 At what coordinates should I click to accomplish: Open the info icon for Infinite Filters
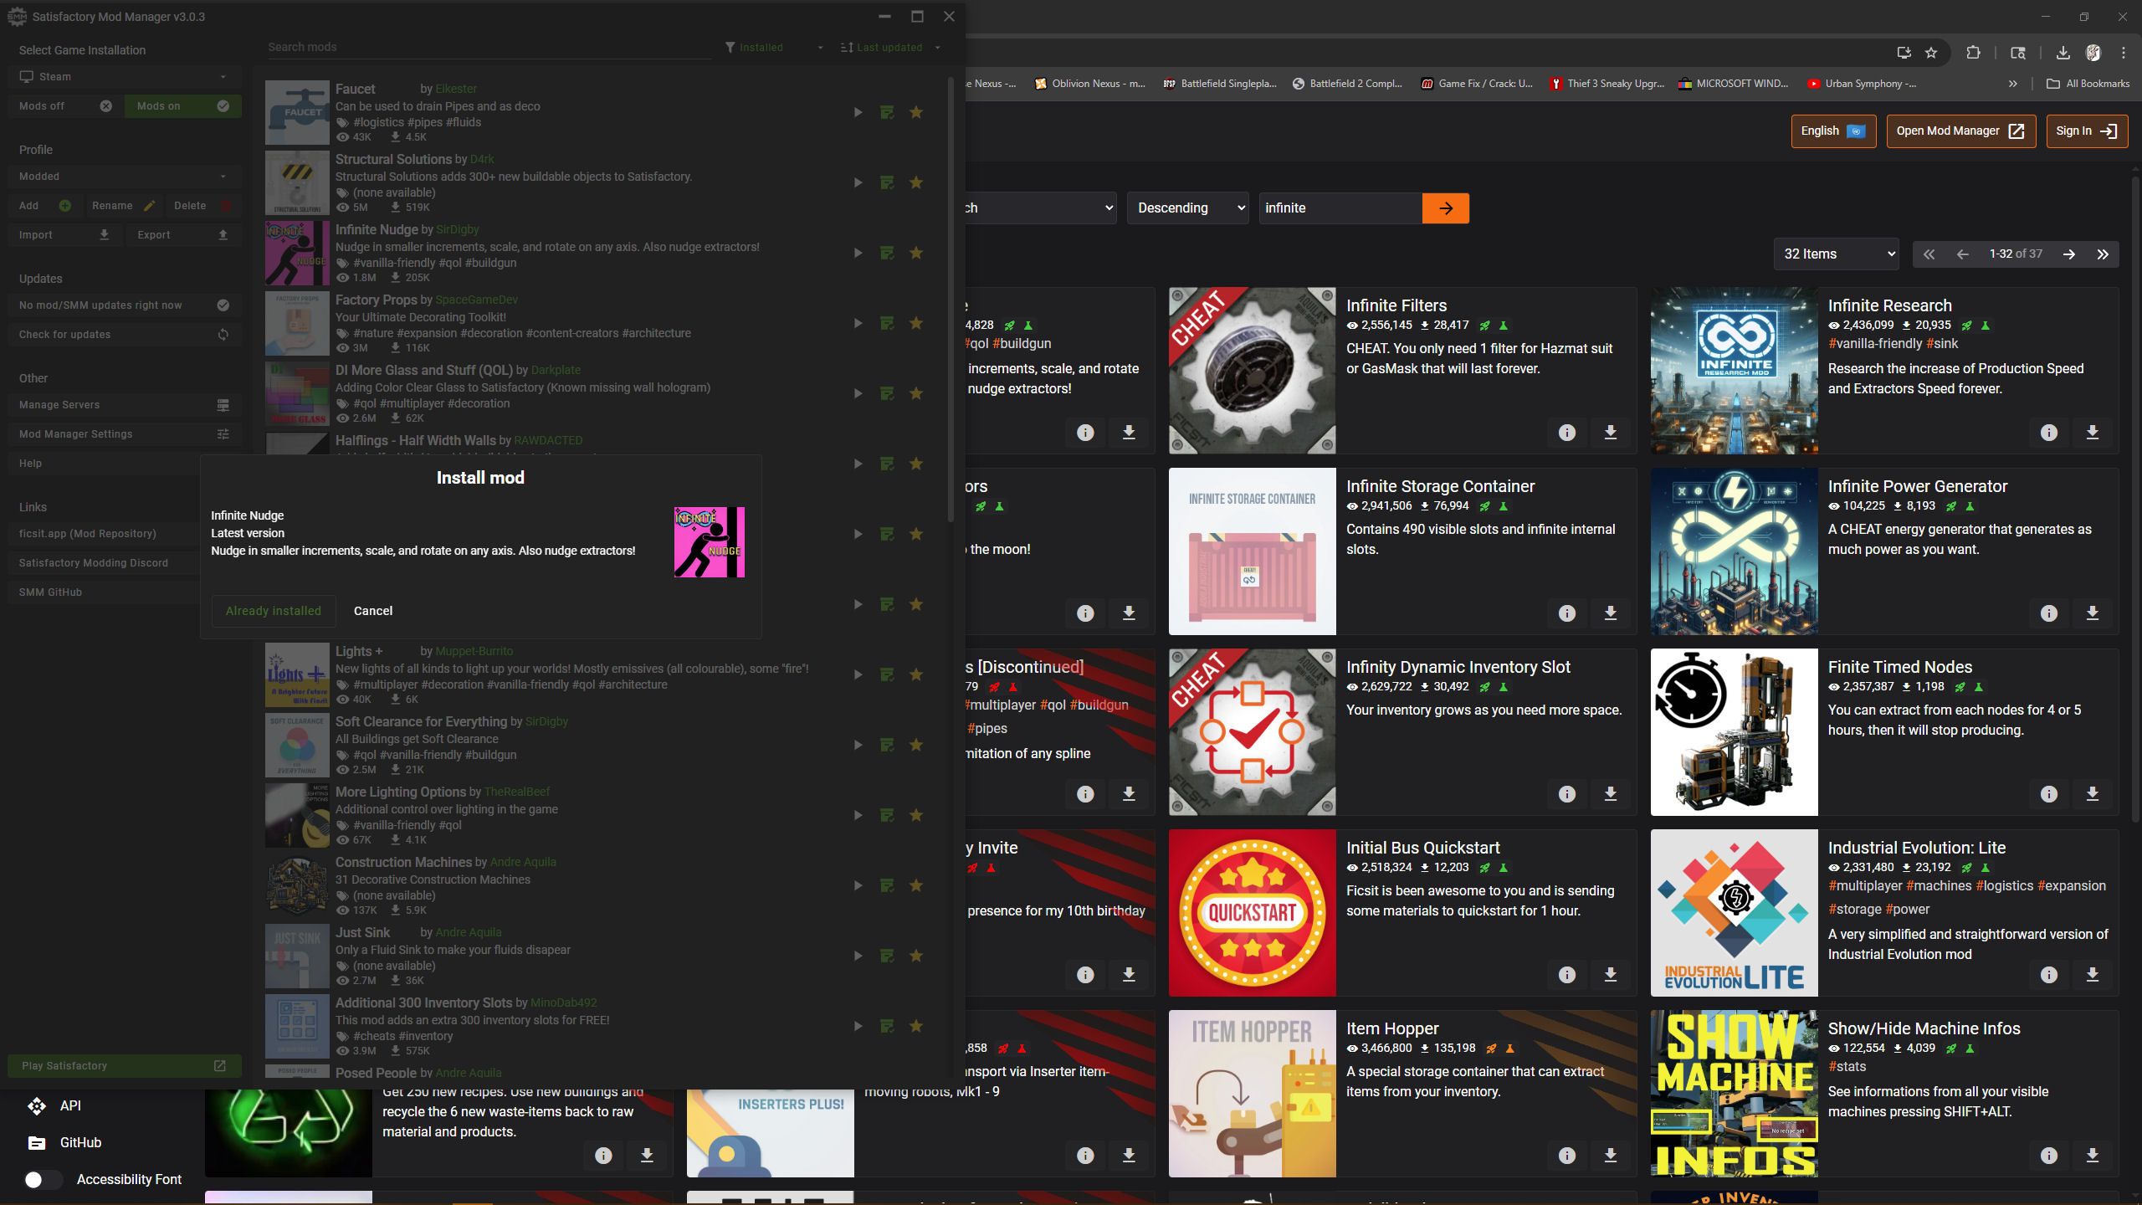point(1567,433)
